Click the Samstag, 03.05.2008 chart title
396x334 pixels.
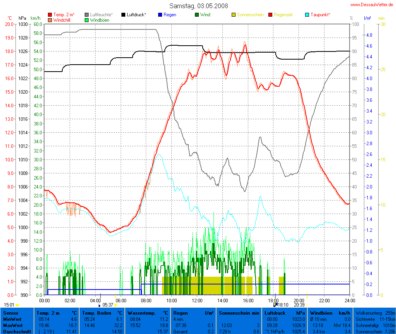[199, 6]
